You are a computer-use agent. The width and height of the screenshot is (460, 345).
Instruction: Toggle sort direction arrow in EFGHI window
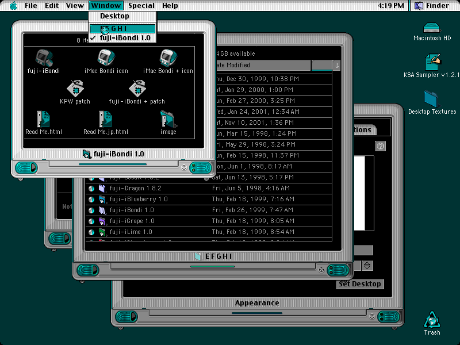337,65
